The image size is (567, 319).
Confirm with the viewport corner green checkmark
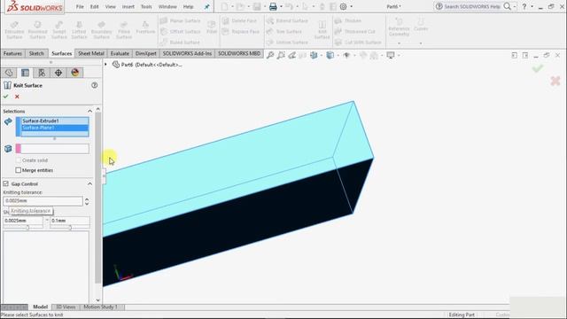point(538,68)
